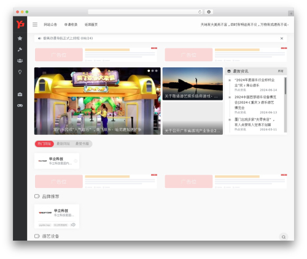Click the 品牌推荐 section heading
Screen dimensions: 307x259
[x=50, y=197]
